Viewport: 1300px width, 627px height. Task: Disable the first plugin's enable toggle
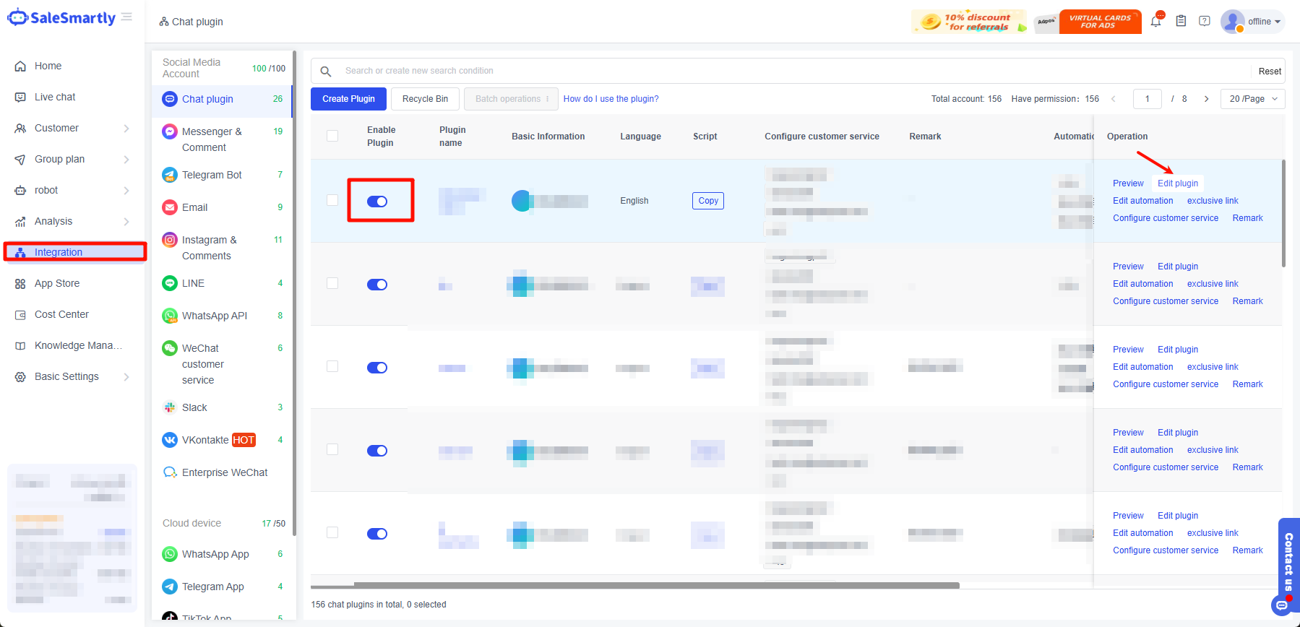377,202
